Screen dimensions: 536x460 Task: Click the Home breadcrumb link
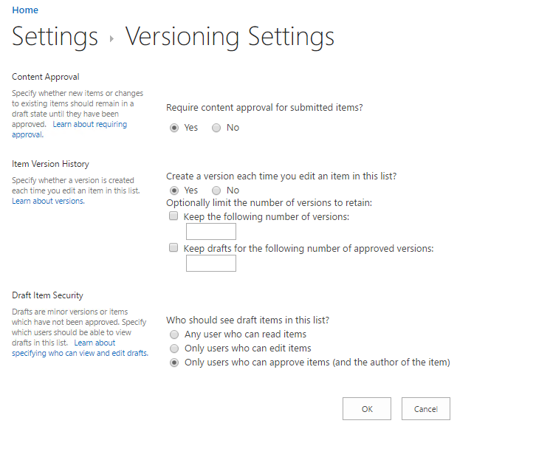click(25, 10)
